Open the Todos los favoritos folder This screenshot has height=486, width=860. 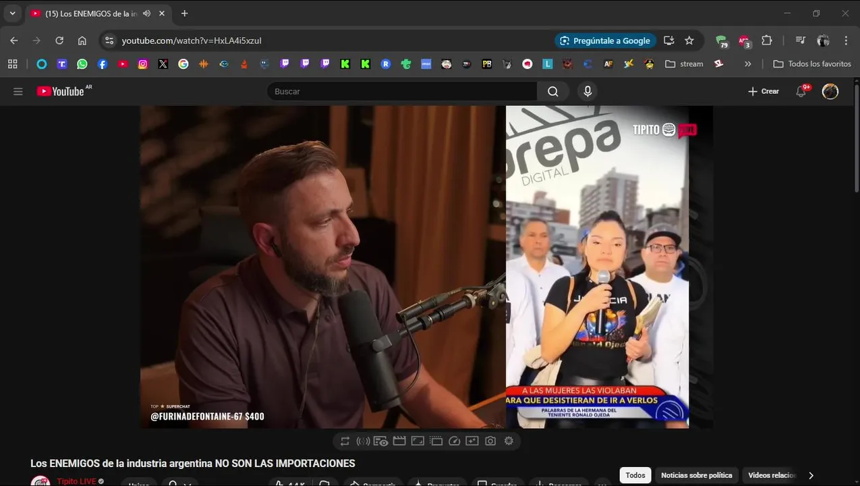pyautogui.click(x=812, y=64)
